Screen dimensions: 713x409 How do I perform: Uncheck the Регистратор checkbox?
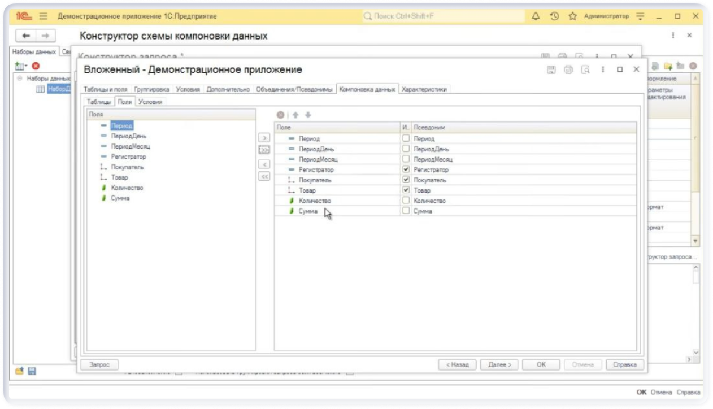[406, 169]
